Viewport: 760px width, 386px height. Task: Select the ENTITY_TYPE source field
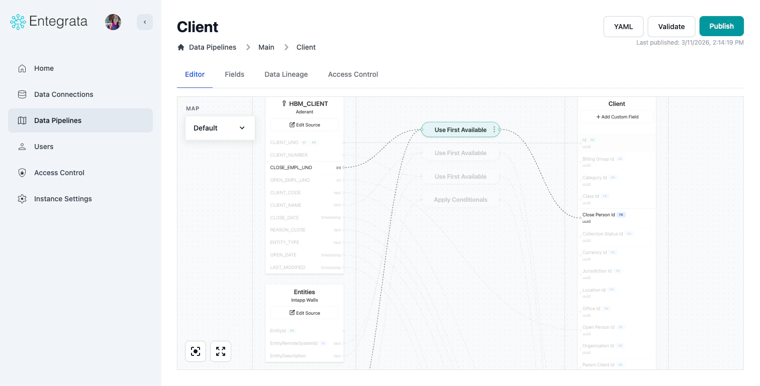click(x=305, y=242)
